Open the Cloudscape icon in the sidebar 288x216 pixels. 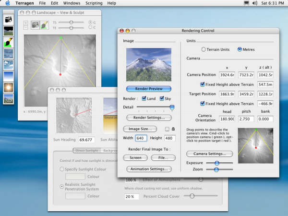point(9,65)
